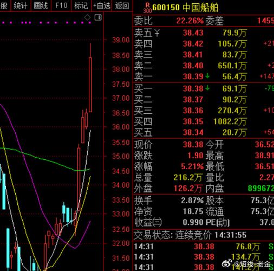Viewport: 274px width, 271px height.
Task: Click the ¥ symbol next to 卖五
Action: click(157, 33)
